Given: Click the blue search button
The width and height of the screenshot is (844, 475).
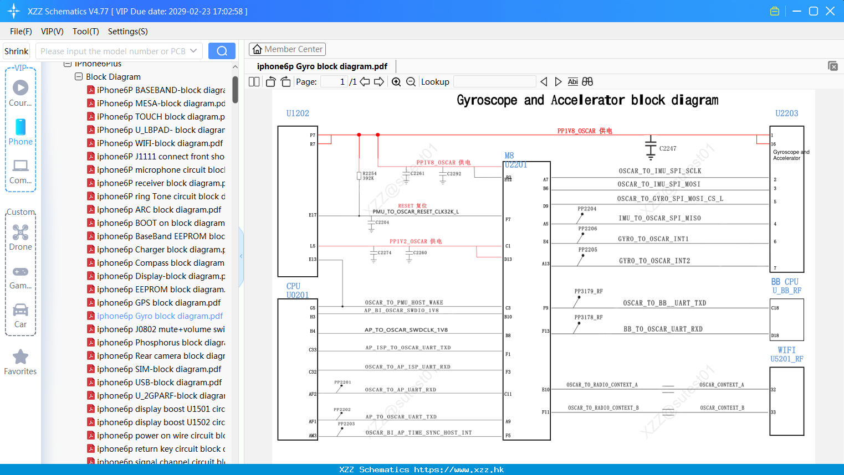Looking at the screenshot, I should coord(222,51).
